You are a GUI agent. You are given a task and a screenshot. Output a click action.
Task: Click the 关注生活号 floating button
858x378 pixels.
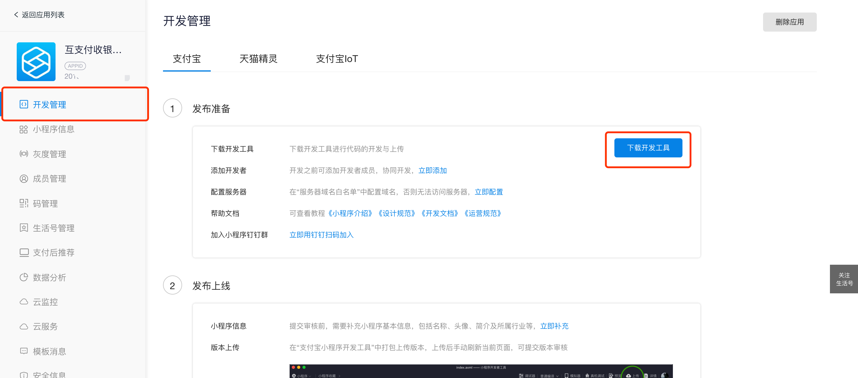844,279
